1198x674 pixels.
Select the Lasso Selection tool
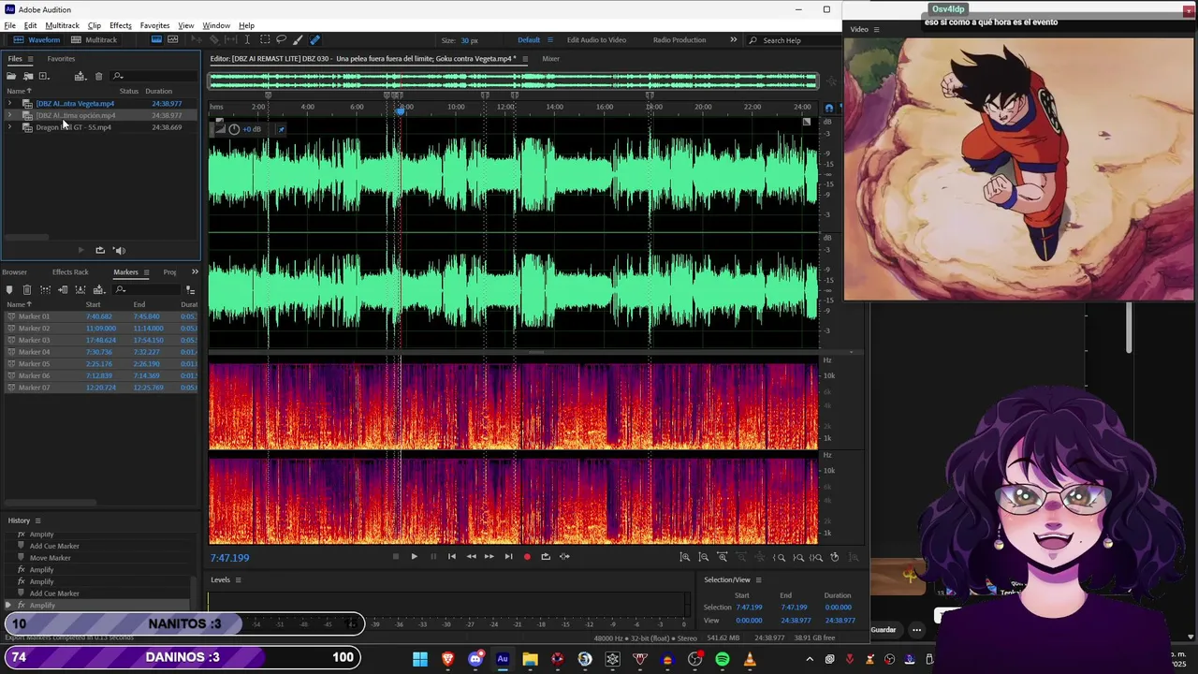(x=281, y=40)
